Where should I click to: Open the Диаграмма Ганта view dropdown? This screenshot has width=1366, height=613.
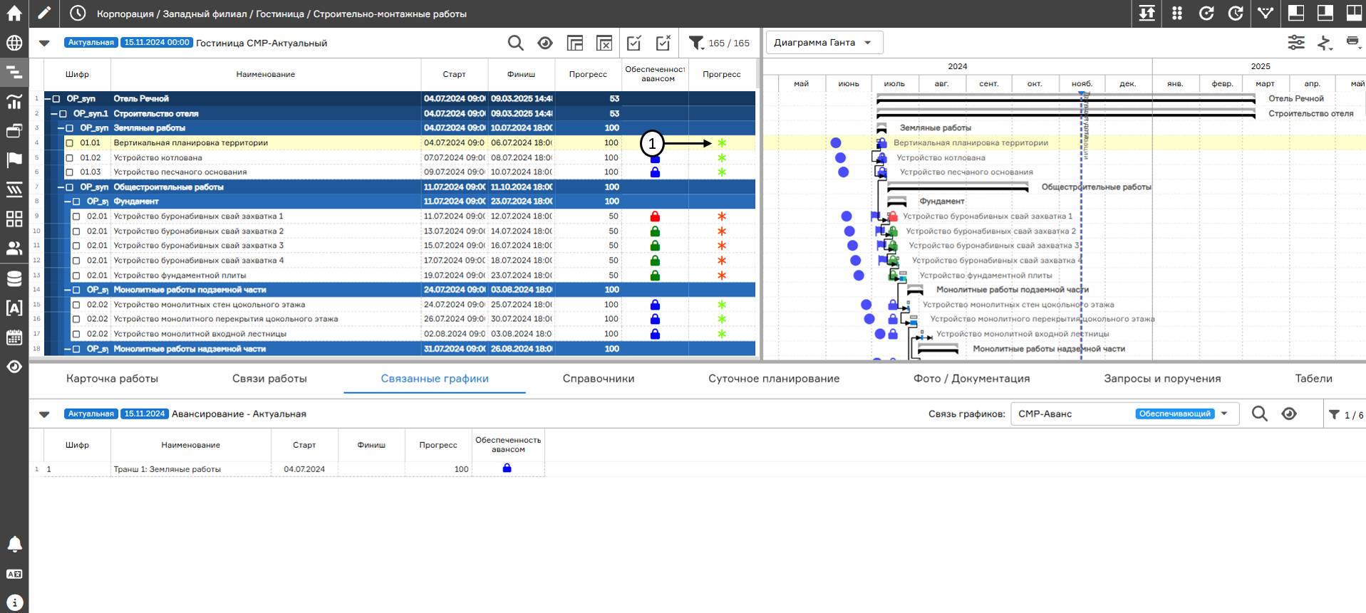point(824,43)
